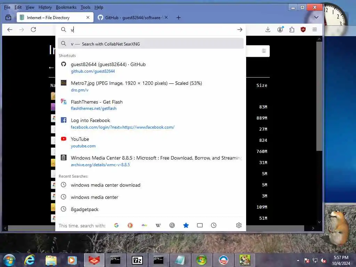Open the View menu
This screenshot has width=356, height=267.
point(30,7)
